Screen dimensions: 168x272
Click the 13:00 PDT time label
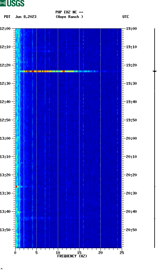click(5, 138)
